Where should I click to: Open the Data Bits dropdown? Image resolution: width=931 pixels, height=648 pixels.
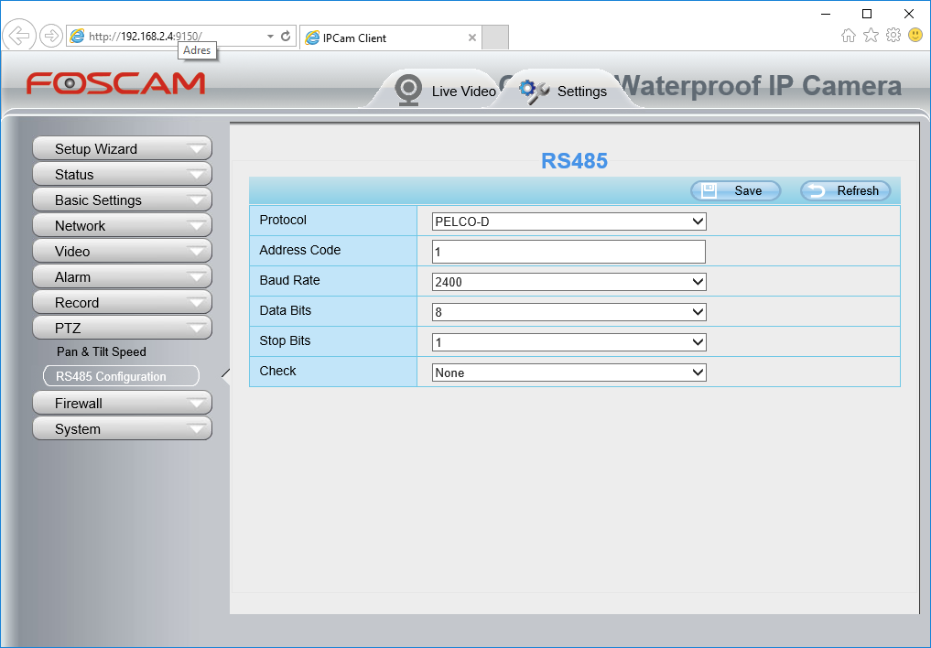[568, 312]
